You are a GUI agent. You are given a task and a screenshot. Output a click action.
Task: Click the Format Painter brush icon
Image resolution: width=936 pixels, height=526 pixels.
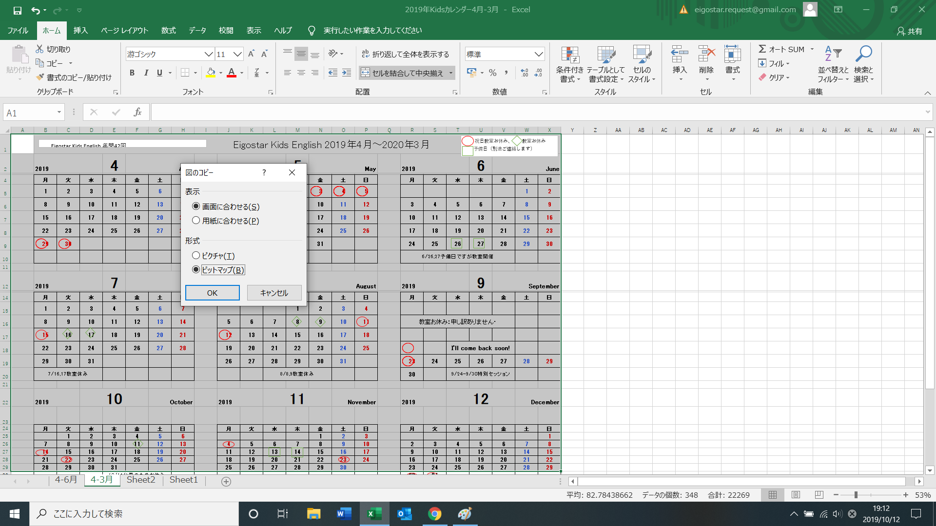(x=40, y=77)
